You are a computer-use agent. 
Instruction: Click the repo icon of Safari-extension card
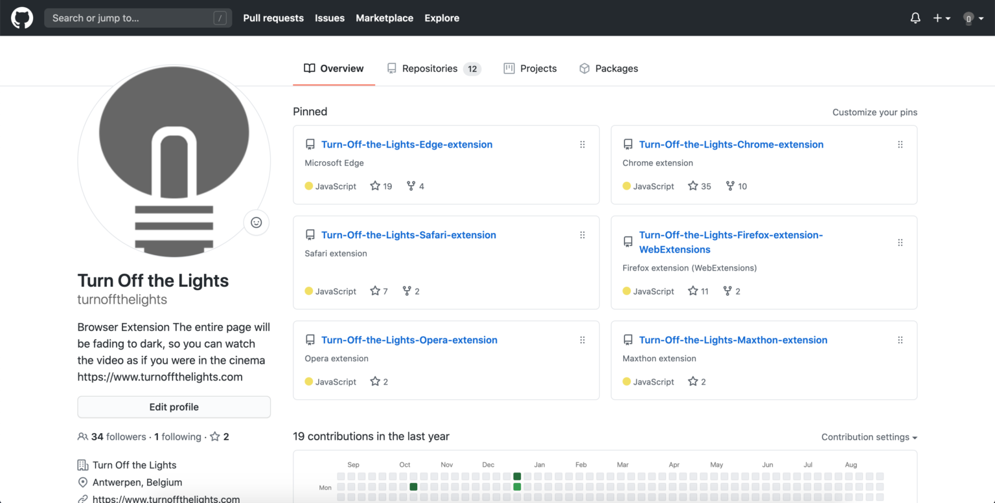point(310,235)
